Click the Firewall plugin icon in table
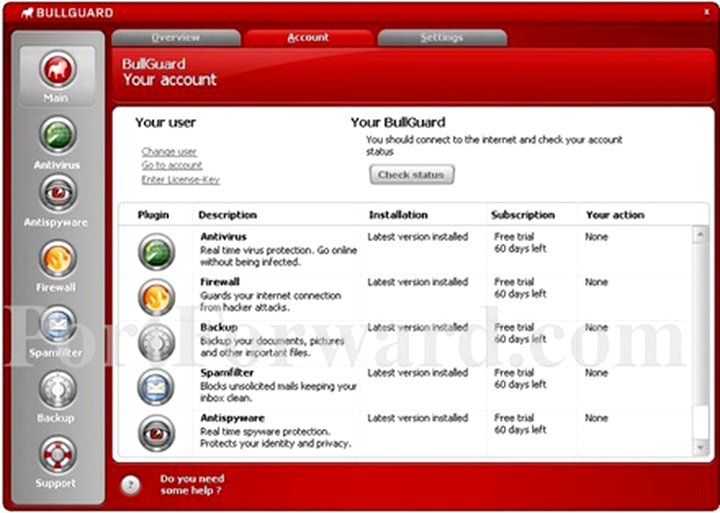The height and width of the screenshot is (513, 720). point(156,297)
